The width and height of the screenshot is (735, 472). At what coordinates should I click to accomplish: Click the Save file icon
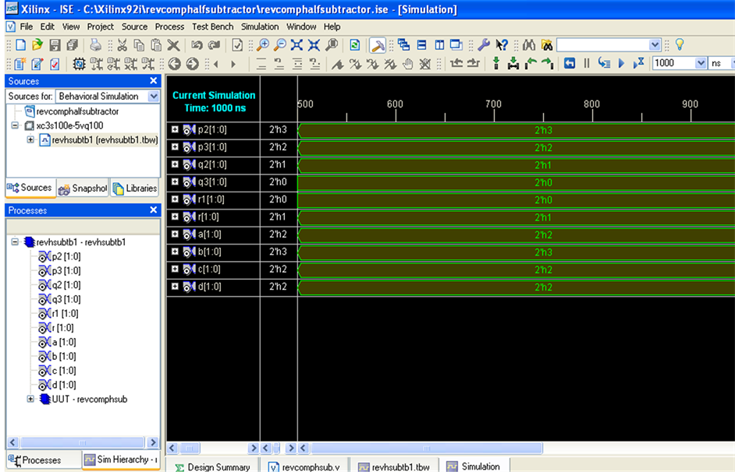coord(55,45)
